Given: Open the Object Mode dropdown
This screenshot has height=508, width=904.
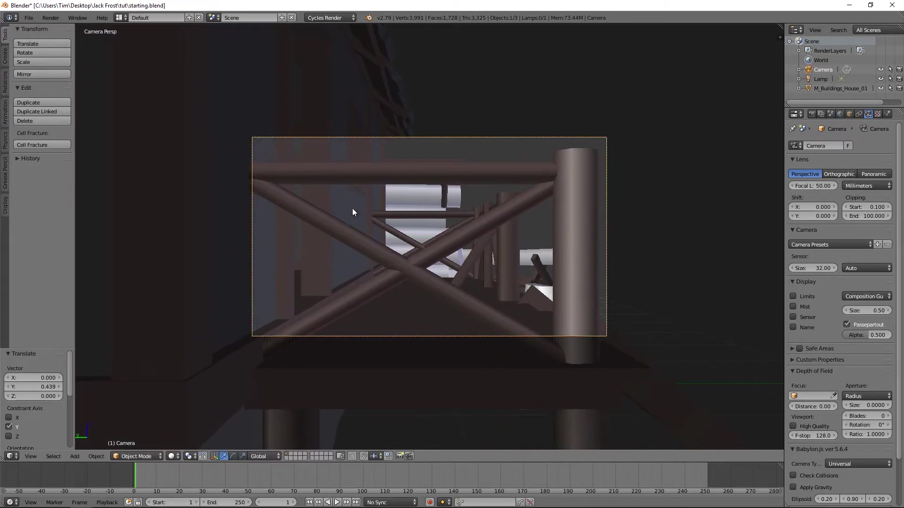Looking at the screenshot, I should pyautogui.click(x=137, y=456).
